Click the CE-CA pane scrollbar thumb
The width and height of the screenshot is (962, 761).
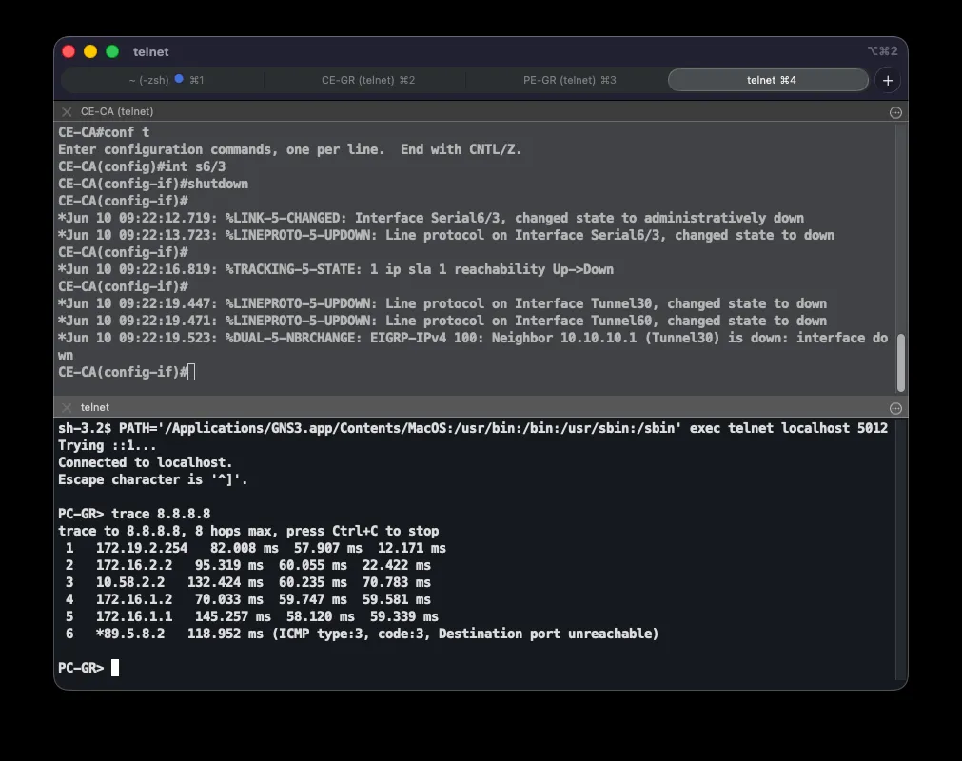click(x=901, y=362)
